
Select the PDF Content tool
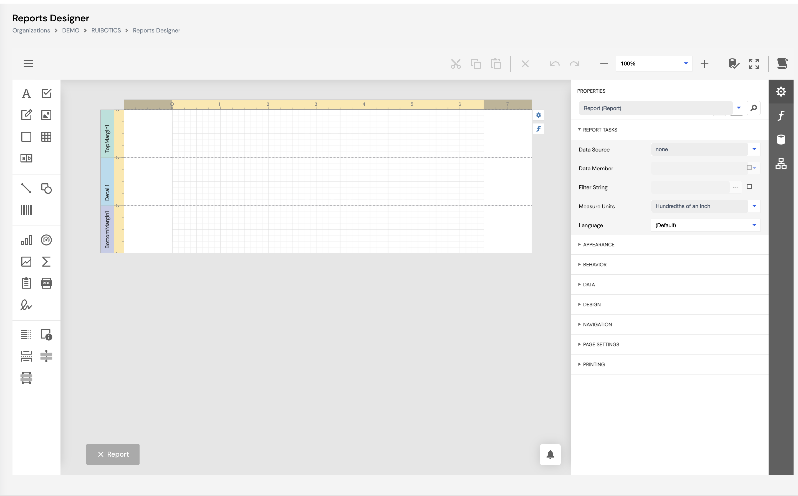click(x=46, y=283)
